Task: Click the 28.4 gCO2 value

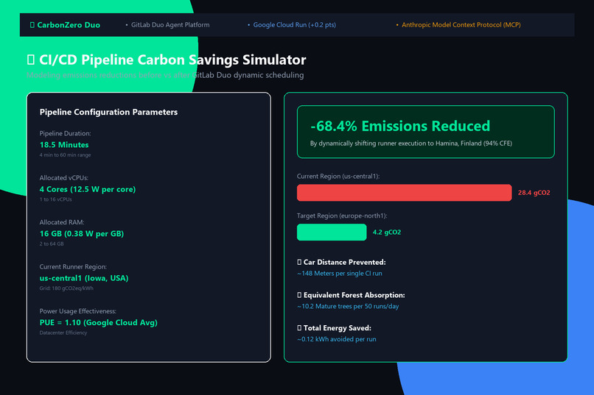Action: click(x=534, y=193)
